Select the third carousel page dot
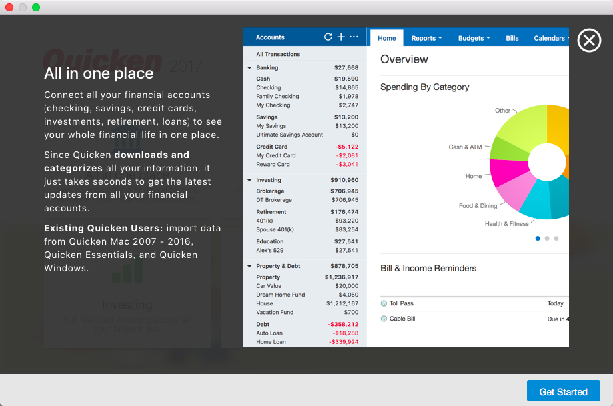The height and width of the screenshot is (406, 613). (x=556, y=238)
